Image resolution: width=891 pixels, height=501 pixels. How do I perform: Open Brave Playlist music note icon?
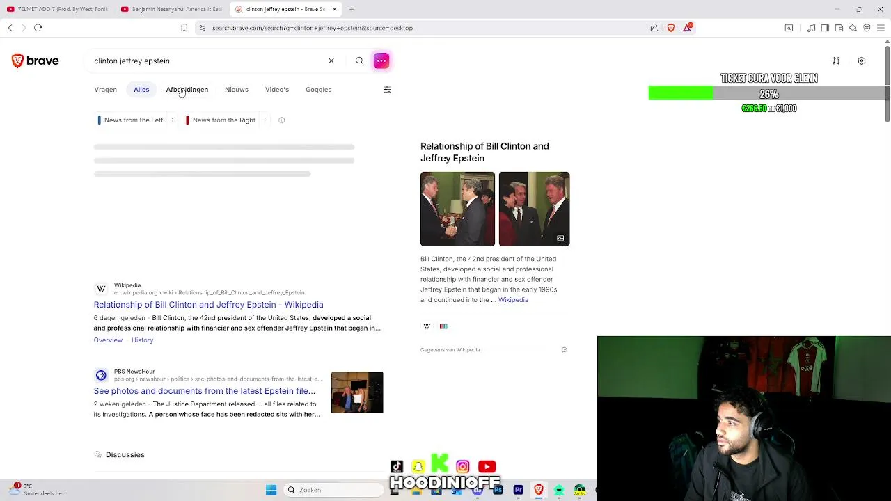coord(812,28)
